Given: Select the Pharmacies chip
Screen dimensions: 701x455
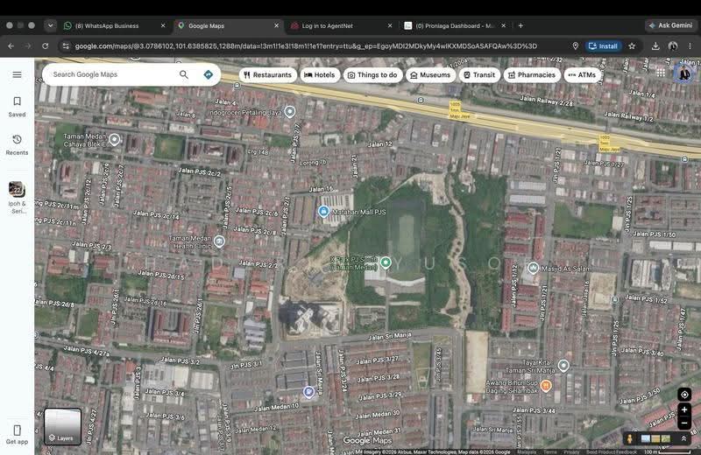Looking at the screenshot, I should click(532, 75).
